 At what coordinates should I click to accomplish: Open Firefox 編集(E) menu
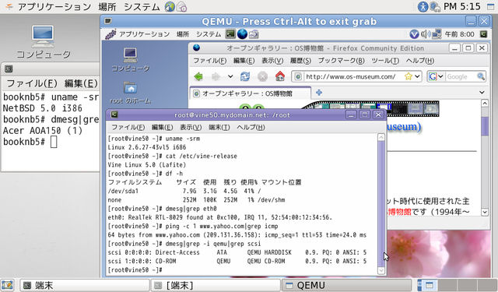pos(244,61)
